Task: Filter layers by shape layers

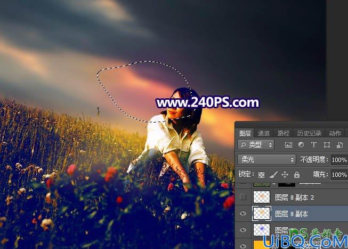Action: tap(327, 144)
